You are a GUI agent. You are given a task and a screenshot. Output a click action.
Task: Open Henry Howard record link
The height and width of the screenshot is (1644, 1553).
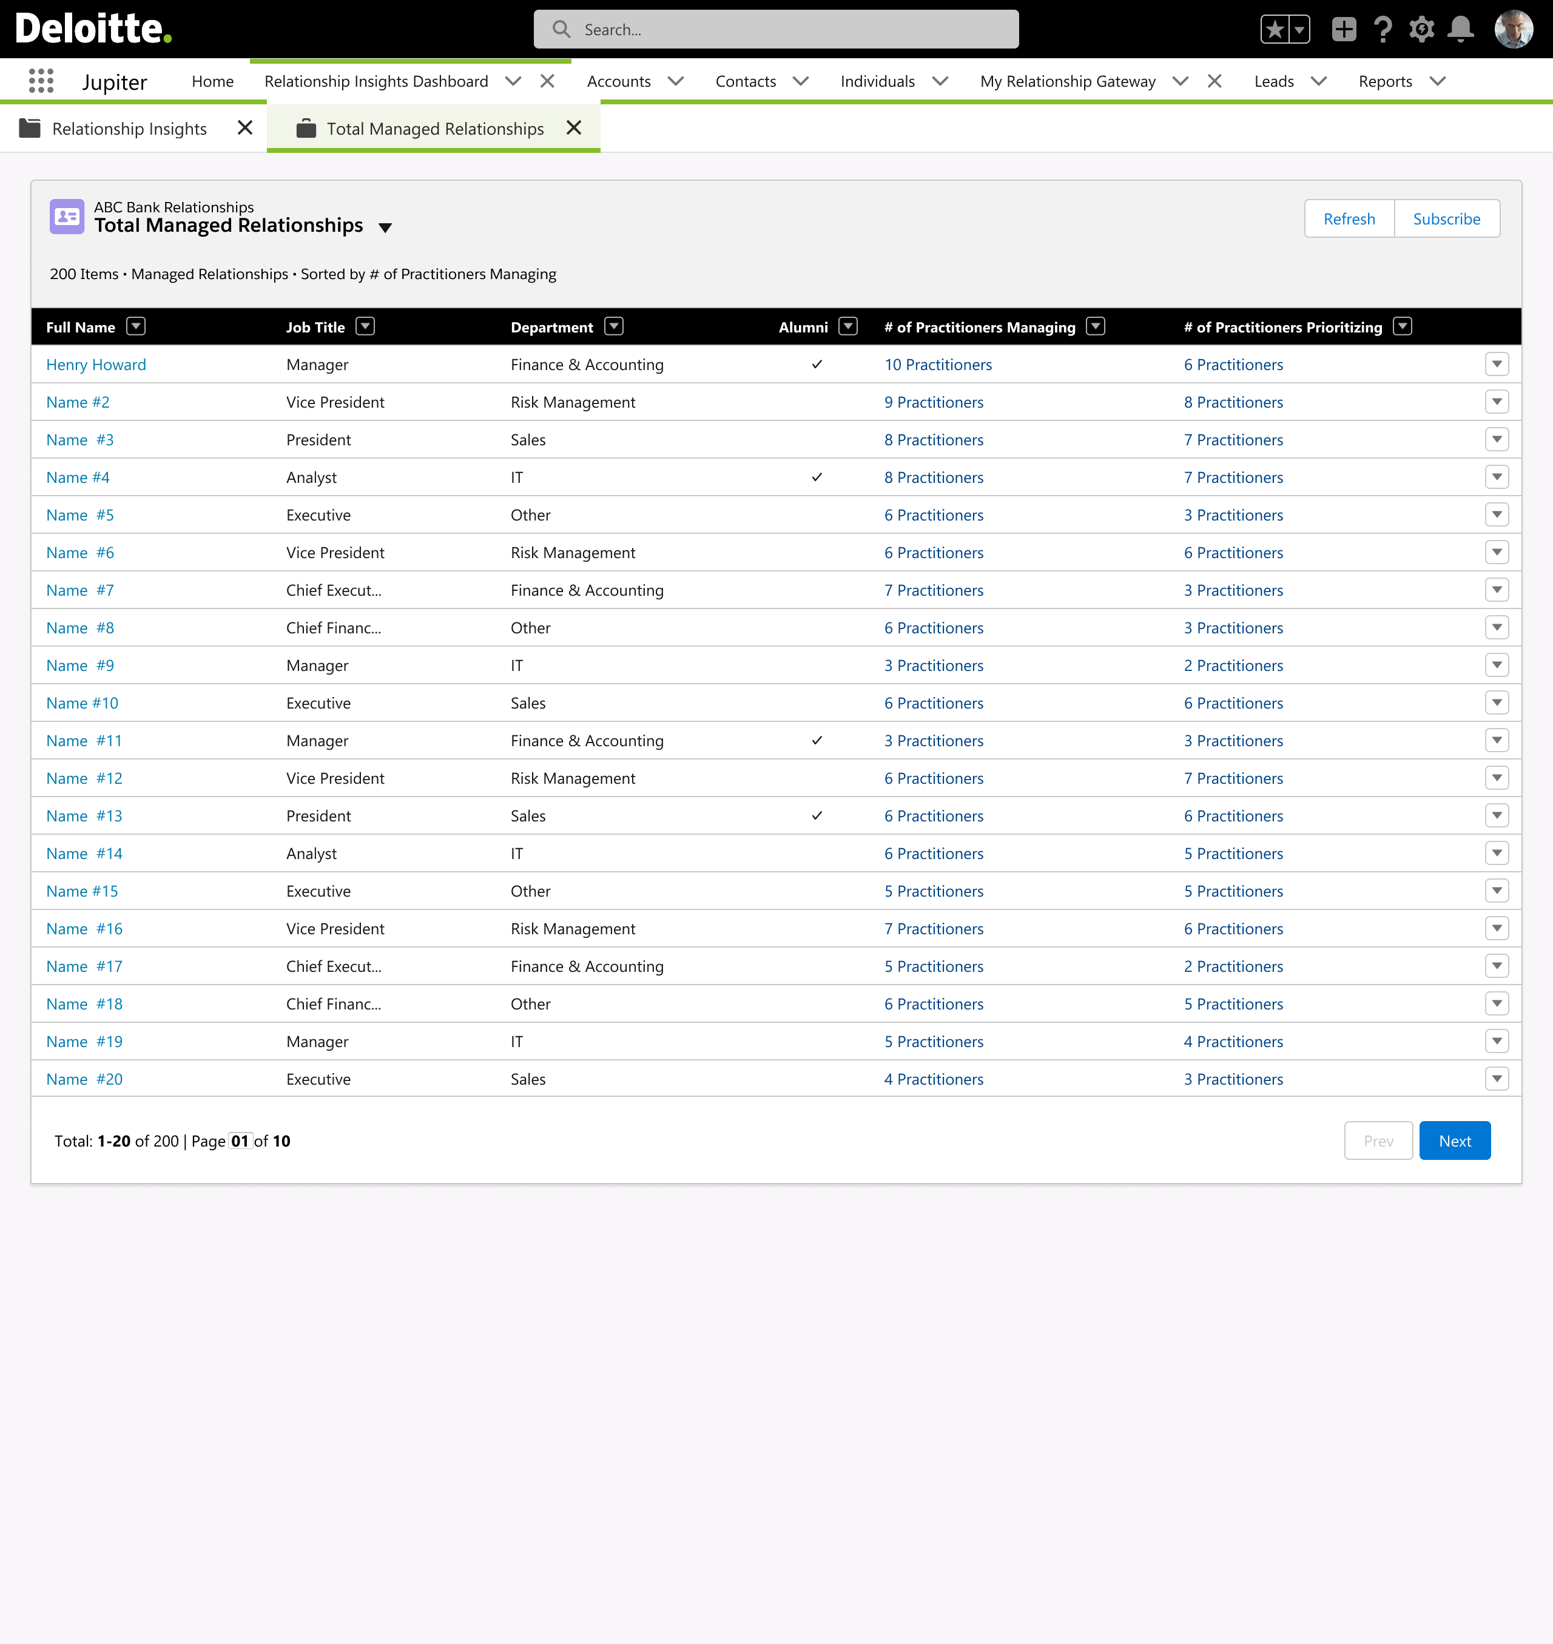coord(96,364)
